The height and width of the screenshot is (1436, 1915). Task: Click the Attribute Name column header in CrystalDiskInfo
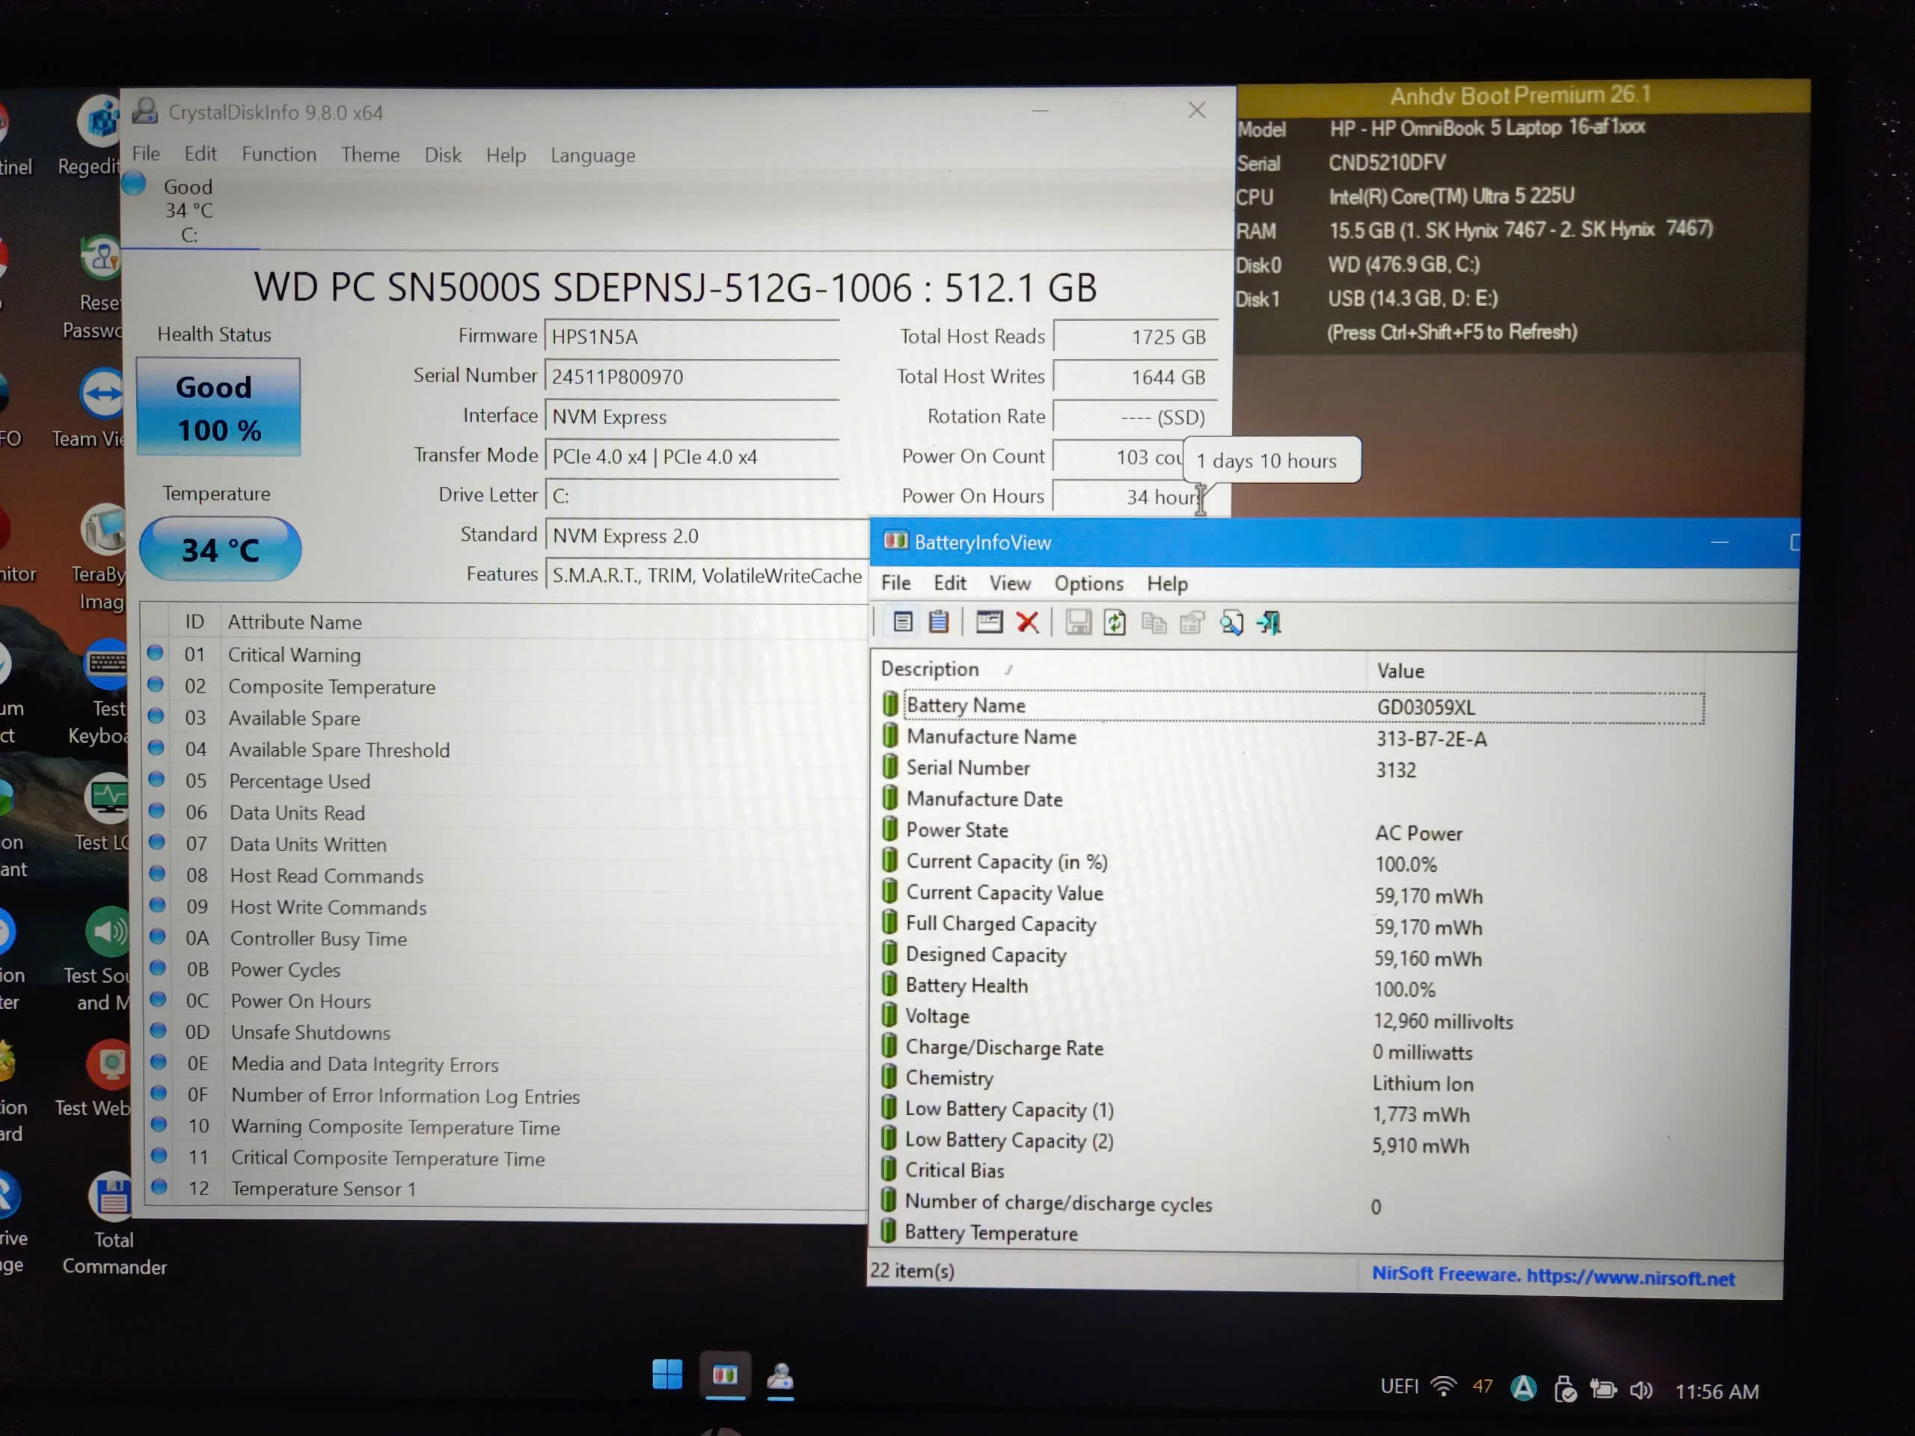pos(294,622)
